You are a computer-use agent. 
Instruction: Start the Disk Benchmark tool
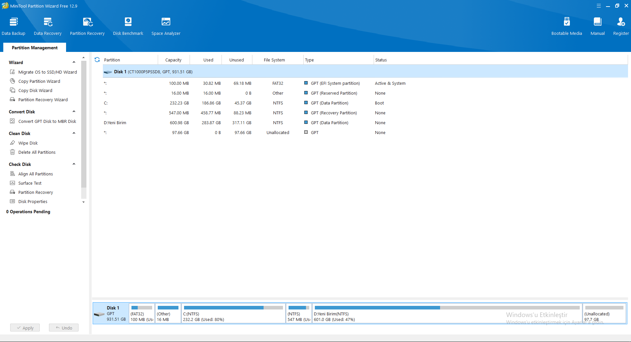pos(128,26)
